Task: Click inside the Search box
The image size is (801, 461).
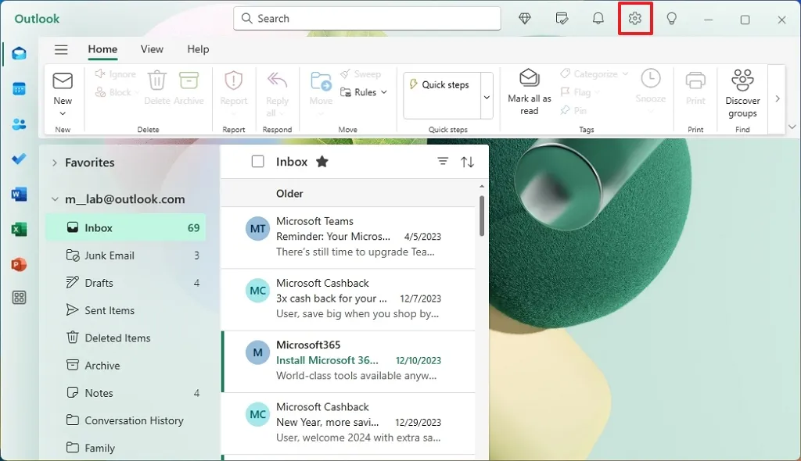Action: [368, 19]
